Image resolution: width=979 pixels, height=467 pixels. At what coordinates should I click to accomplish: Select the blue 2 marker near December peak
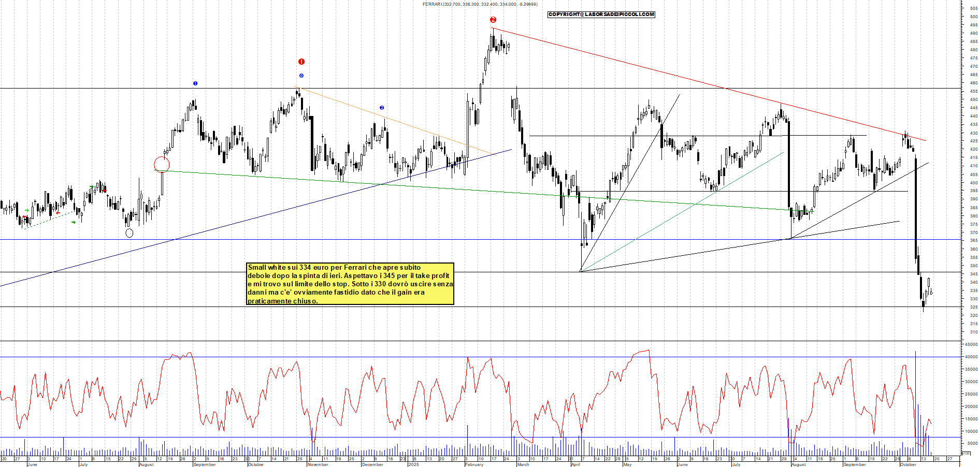(382, 108)
